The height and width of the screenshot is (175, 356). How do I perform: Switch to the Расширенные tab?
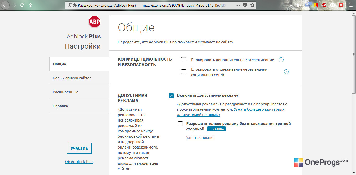click(x=79, y=92)
